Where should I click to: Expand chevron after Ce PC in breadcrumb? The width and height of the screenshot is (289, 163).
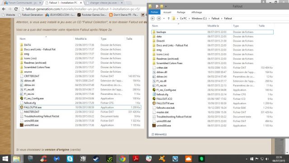coord(189,19)
